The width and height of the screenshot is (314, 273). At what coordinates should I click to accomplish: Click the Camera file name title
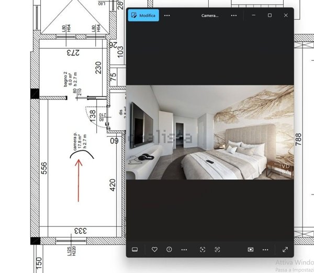click(210, 16)
